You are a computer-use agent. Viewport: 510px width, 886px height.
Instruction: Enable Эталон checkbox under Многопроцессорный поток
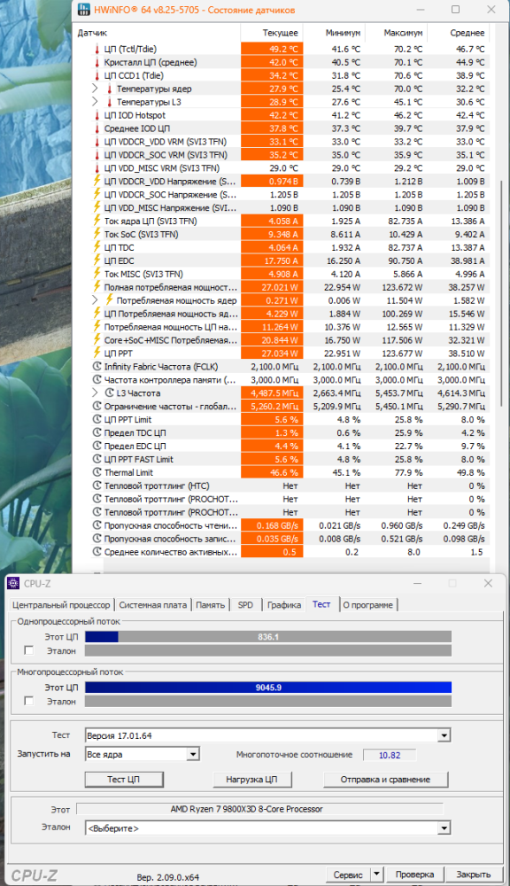tap(29, 701)
